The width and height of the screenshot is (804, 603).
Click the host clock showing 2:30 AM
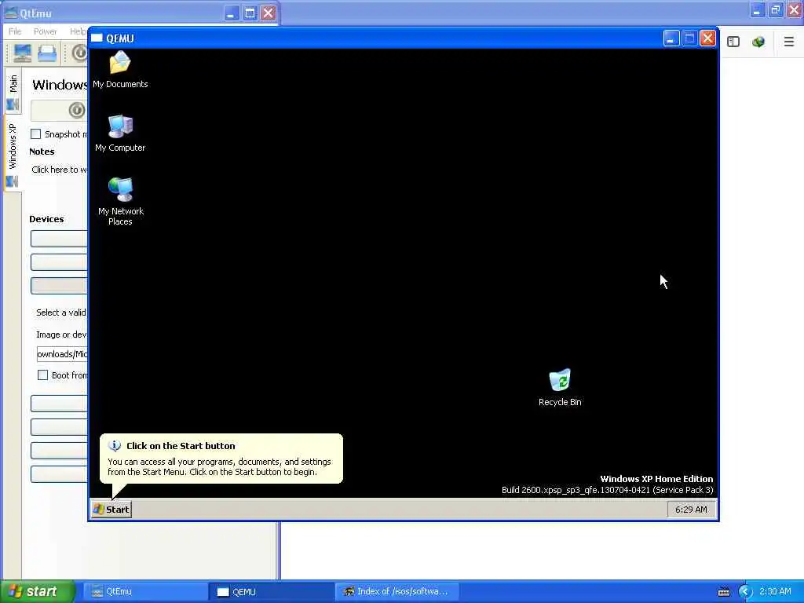pos(775,591)
